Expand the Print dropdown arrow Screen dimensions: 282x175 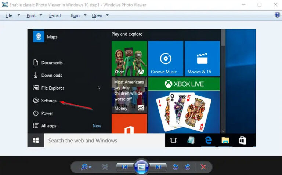[41, 15]
